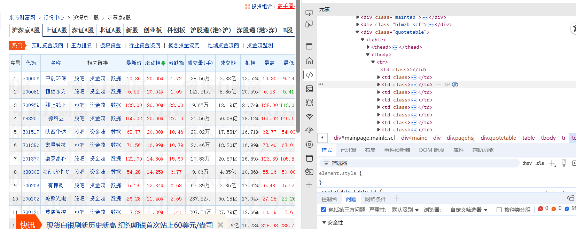Collapse the 安全性 section

324,222
